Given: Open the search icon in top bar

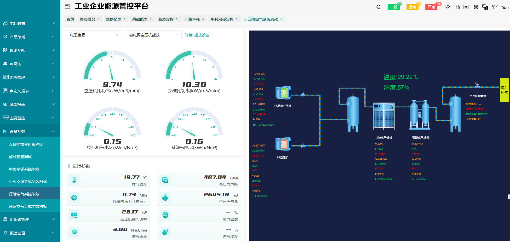Looking at the screenshot, I should tap(379, 7).
